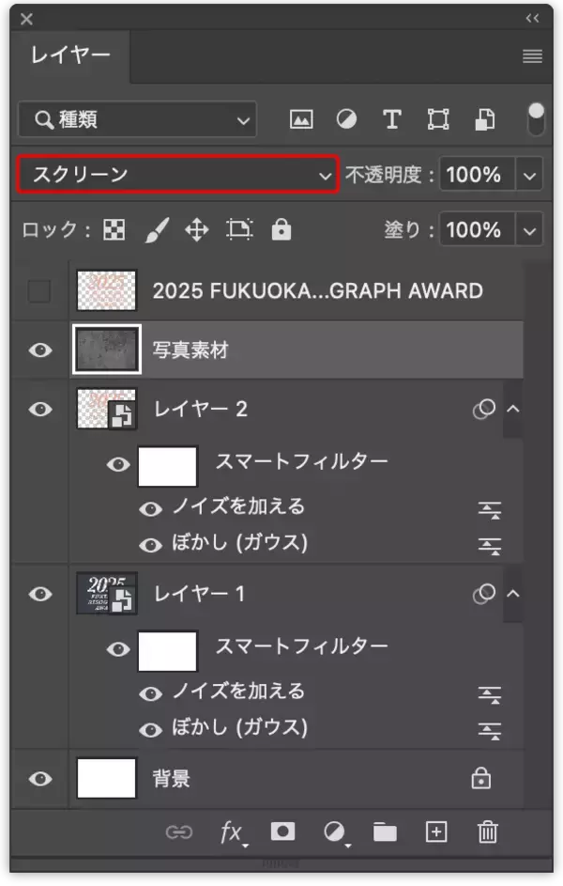563x886 pixels.
Task: Filter layers by text type icon
Action: 392,119
